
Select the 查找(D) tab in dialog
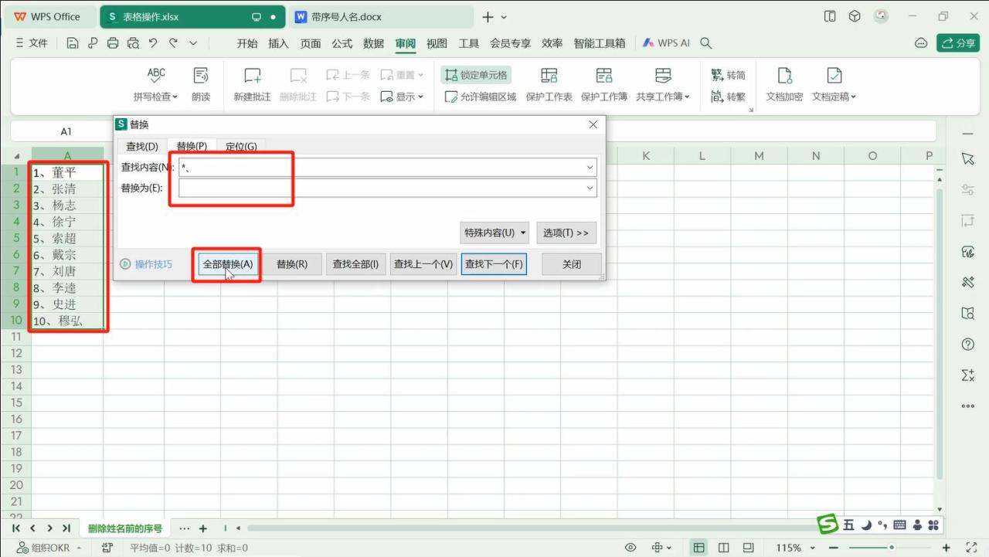(142, 146)
